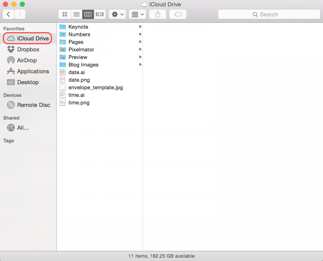Click the Share toolbar button

(x=157, y=14)
